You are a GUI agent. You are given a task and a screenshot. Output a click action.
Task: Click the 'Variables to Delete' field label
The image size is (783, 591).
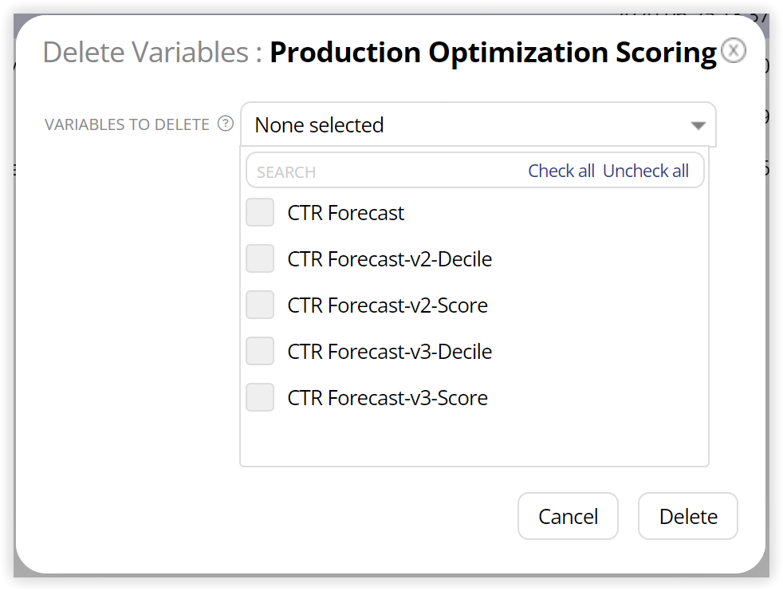(x=127, y=125)
